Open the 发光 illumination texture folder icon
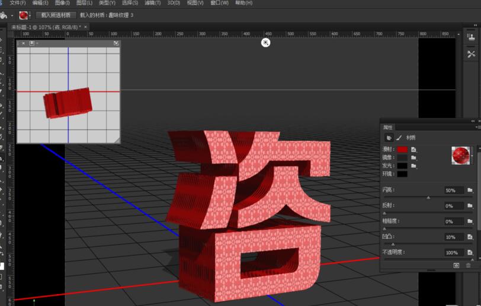The height and width of the screenshot is (306, 481). coord(414,165)
